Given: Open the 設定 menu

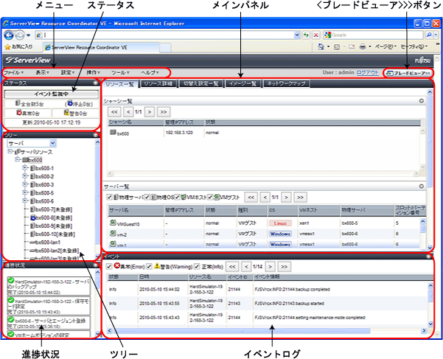Looking at the screenshot, I should (68, 73).
